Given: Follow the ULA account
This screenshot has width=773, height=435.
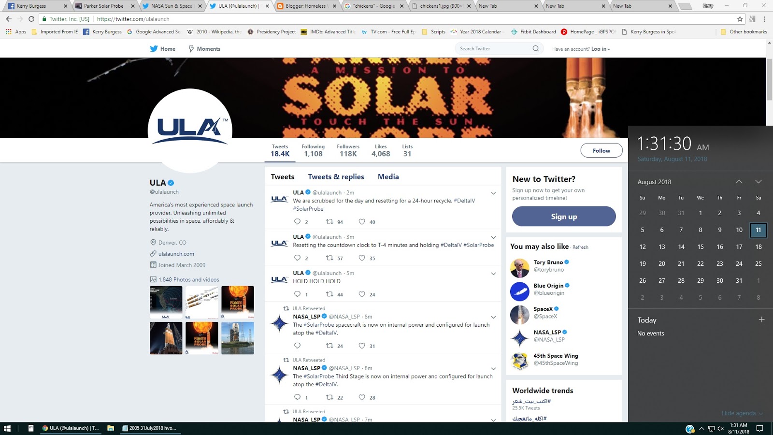Looking at the screenshot, I should [601, 151].
